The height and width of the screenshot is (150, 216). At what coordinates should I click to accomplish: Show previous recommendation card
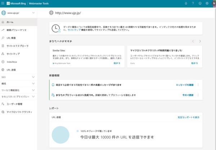pos(193,41)
